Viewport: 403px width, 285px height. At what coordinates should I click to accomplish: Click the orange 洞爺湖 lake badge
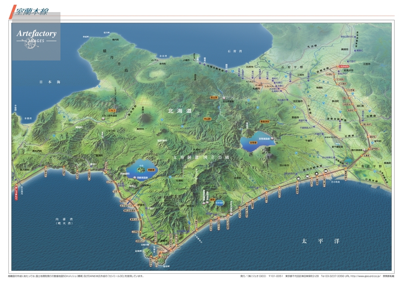coord(151,170)
